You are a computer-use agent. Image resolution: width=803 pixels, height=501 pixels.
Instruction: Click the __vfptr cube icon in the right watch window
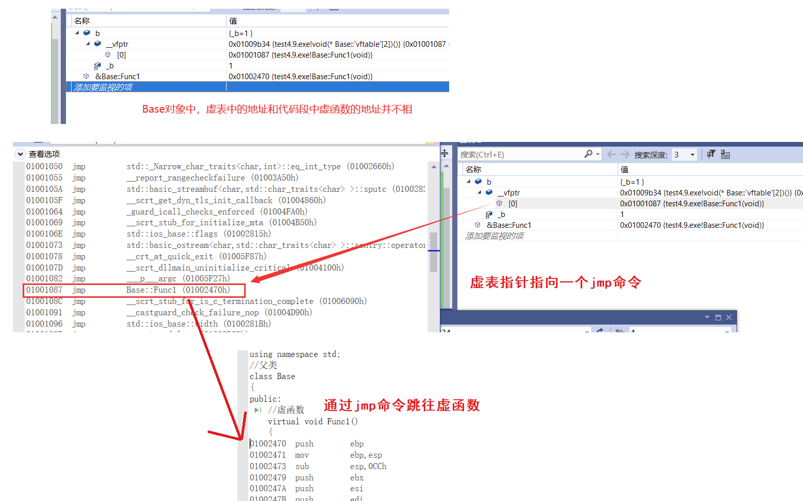[489, 192]
